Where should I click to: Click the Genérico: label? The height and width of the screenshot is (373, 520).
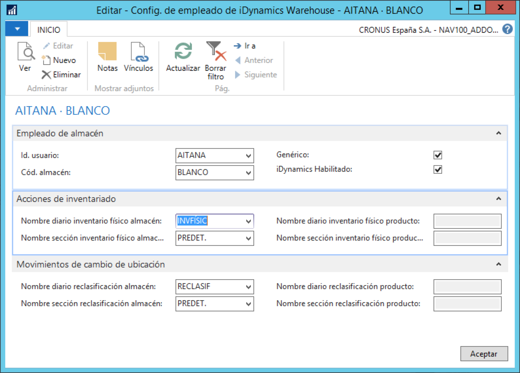pyautogui.click(x=293, y=155)
